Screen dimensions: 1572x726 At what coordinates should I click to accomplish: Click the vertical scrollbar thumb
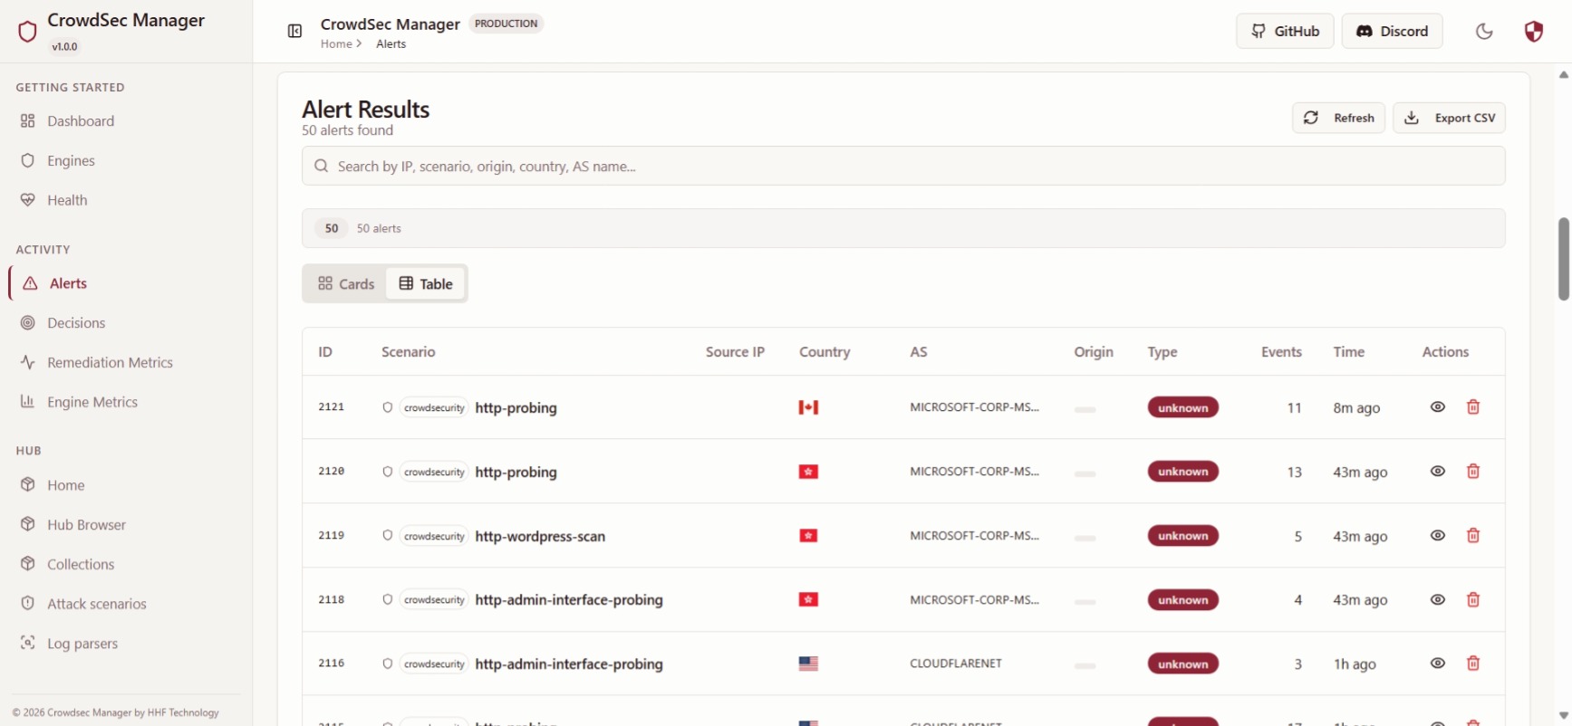click(x=1563, y=259)
